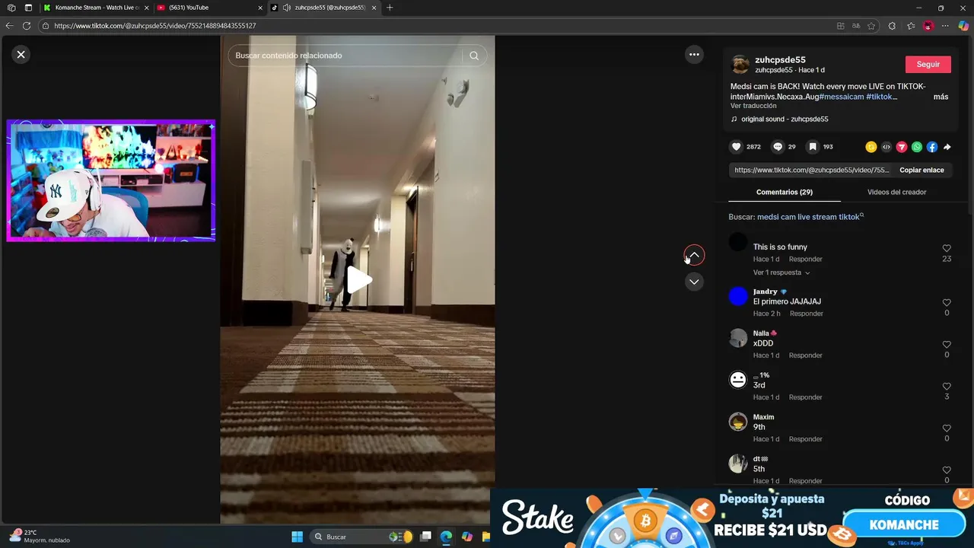Click the yellow repost icon
Screen dimensions: 974x548
click(x=871, y=147)
